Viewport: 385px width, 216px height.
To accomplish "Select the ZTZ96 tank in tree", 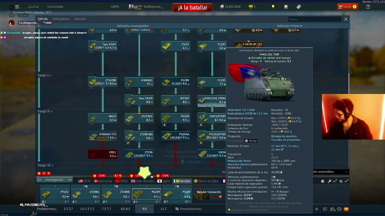I will pos(139,154).
